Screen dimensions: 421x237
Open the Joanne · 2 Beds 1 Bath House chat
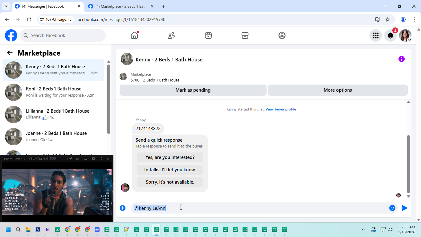tap(53, 137)
